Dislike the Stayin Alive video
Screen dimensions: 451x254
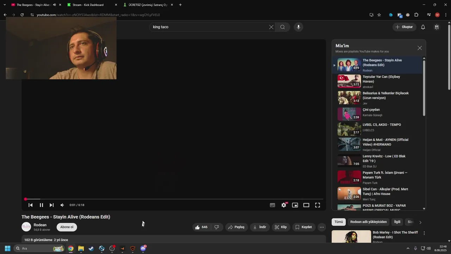[217, 227]
